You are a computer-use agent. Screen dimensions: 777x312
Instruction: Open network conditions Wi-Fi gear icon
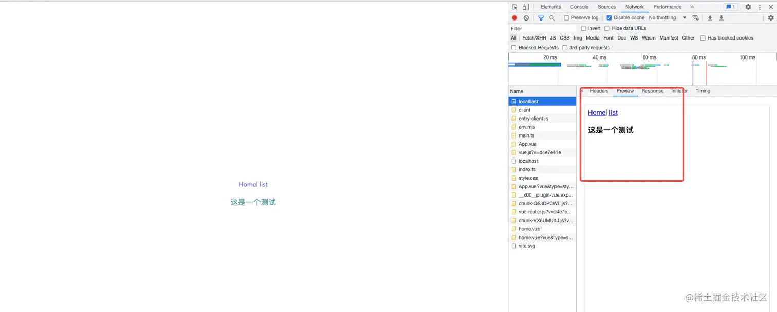[695, 17]
